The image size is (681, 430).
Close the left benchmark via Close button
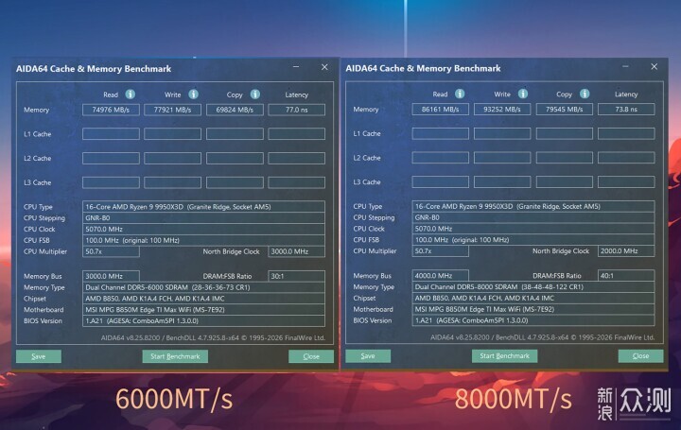(311, 356)
